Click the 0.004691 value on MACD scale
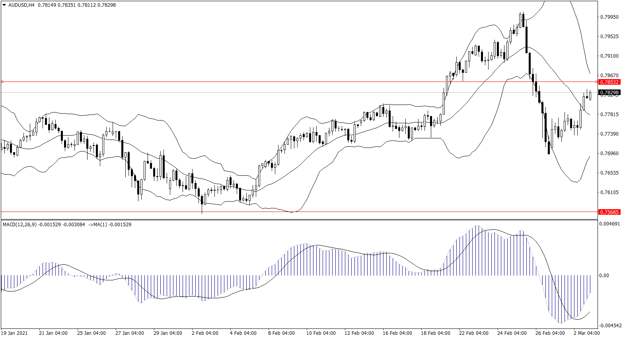 [609, 224]
